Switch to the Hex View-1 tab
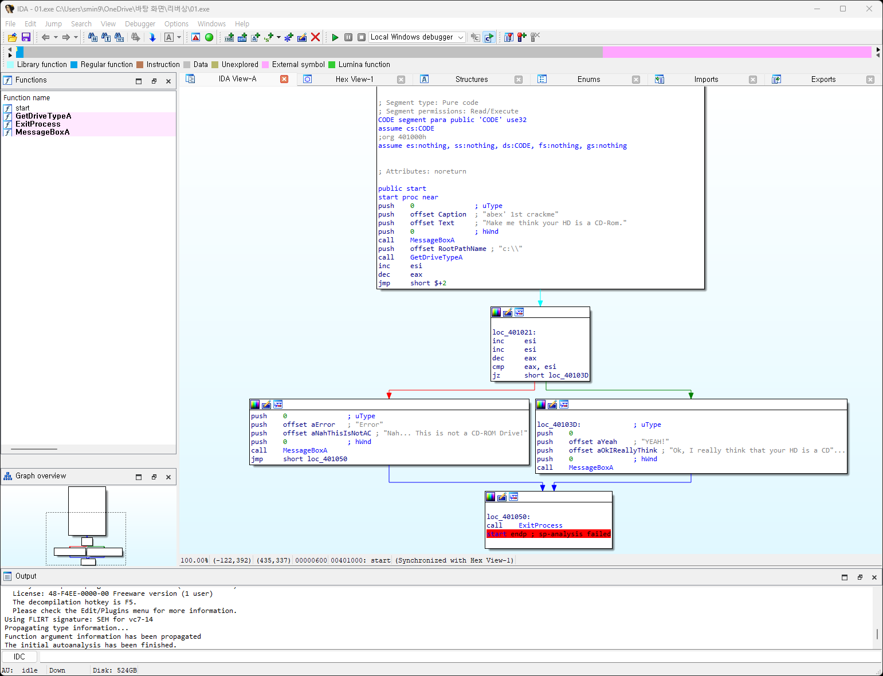883x676 pixels. pyautogui.click(x=354, y=79)
